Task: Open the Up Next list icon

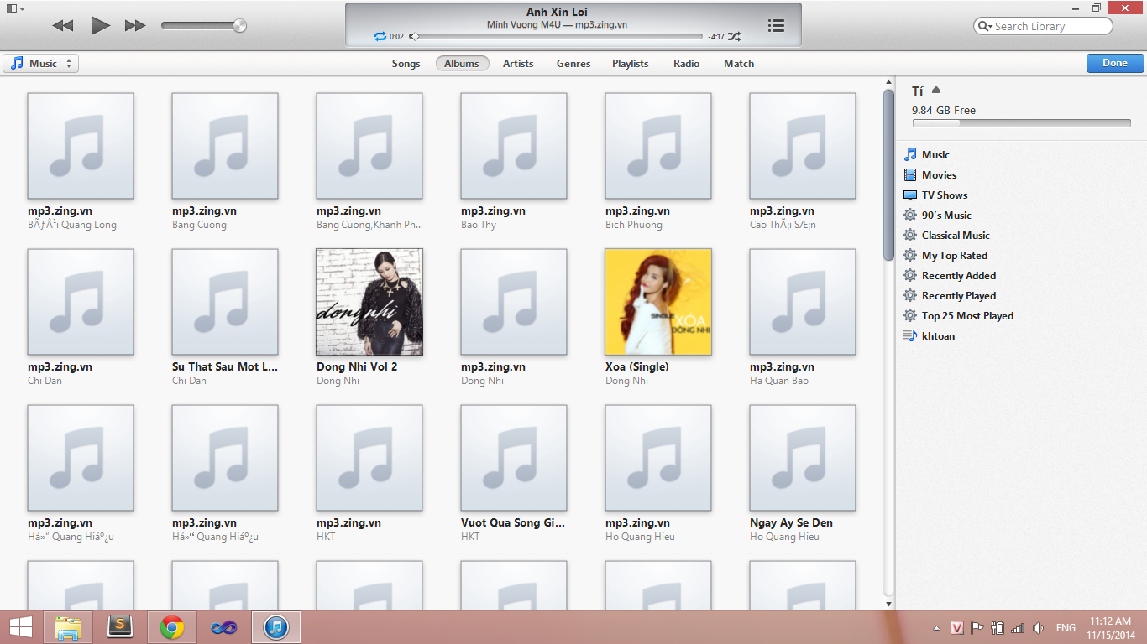Action: [x=777, y=25]
